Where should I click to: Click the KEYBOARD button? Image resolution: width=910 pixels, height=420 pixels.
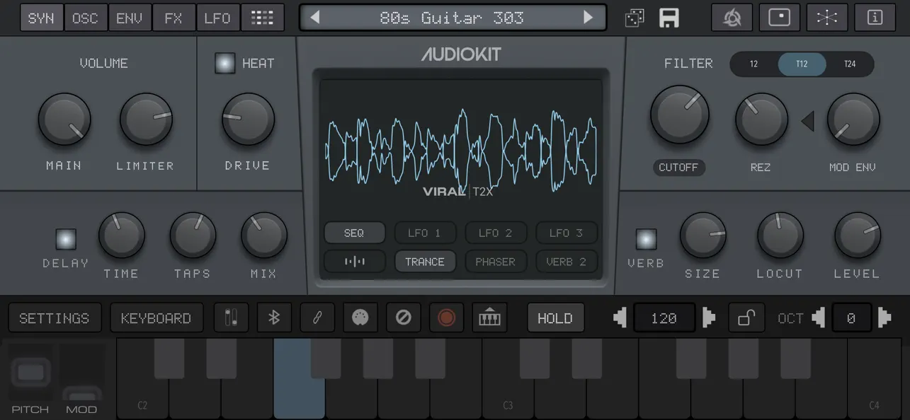click(x=156, y=318)
